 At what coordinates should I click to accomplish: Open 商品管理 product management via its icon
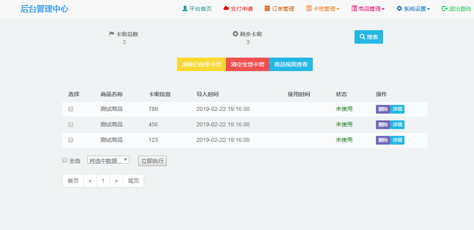tap(354, 8)
